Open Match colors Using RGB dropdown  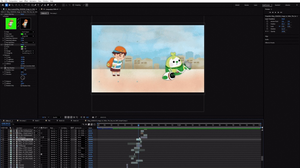(x=28, y=36)
